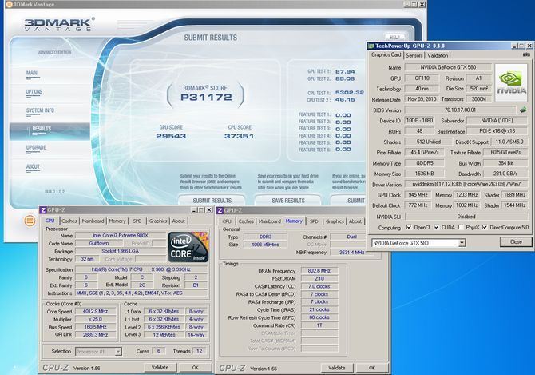Open the GPU selection dropdown in GPU-Z

(x=462, y=243)
